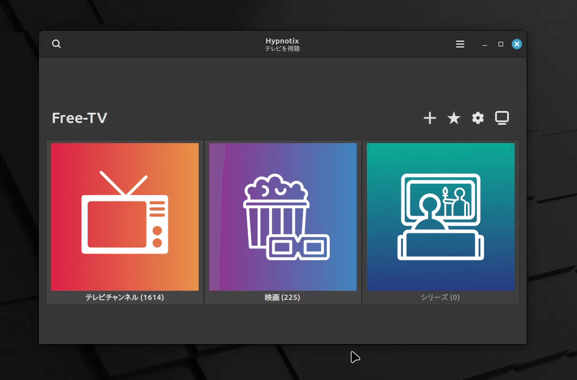Open favorites star icon
This screenshot has height=380, width=577.
454,118
